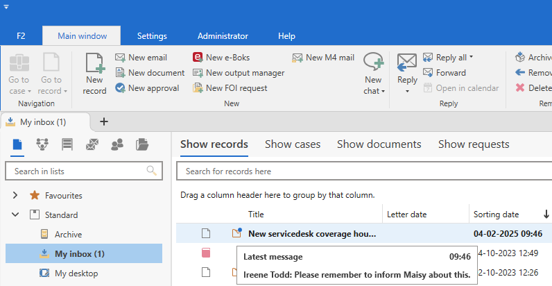Open the New servicedesk coverage record
The height and width of the screenshot is (286, 552).
pos(312,234)
